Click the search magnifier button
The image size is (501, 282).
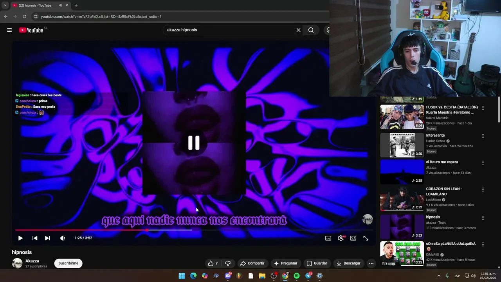coord(311,30)
